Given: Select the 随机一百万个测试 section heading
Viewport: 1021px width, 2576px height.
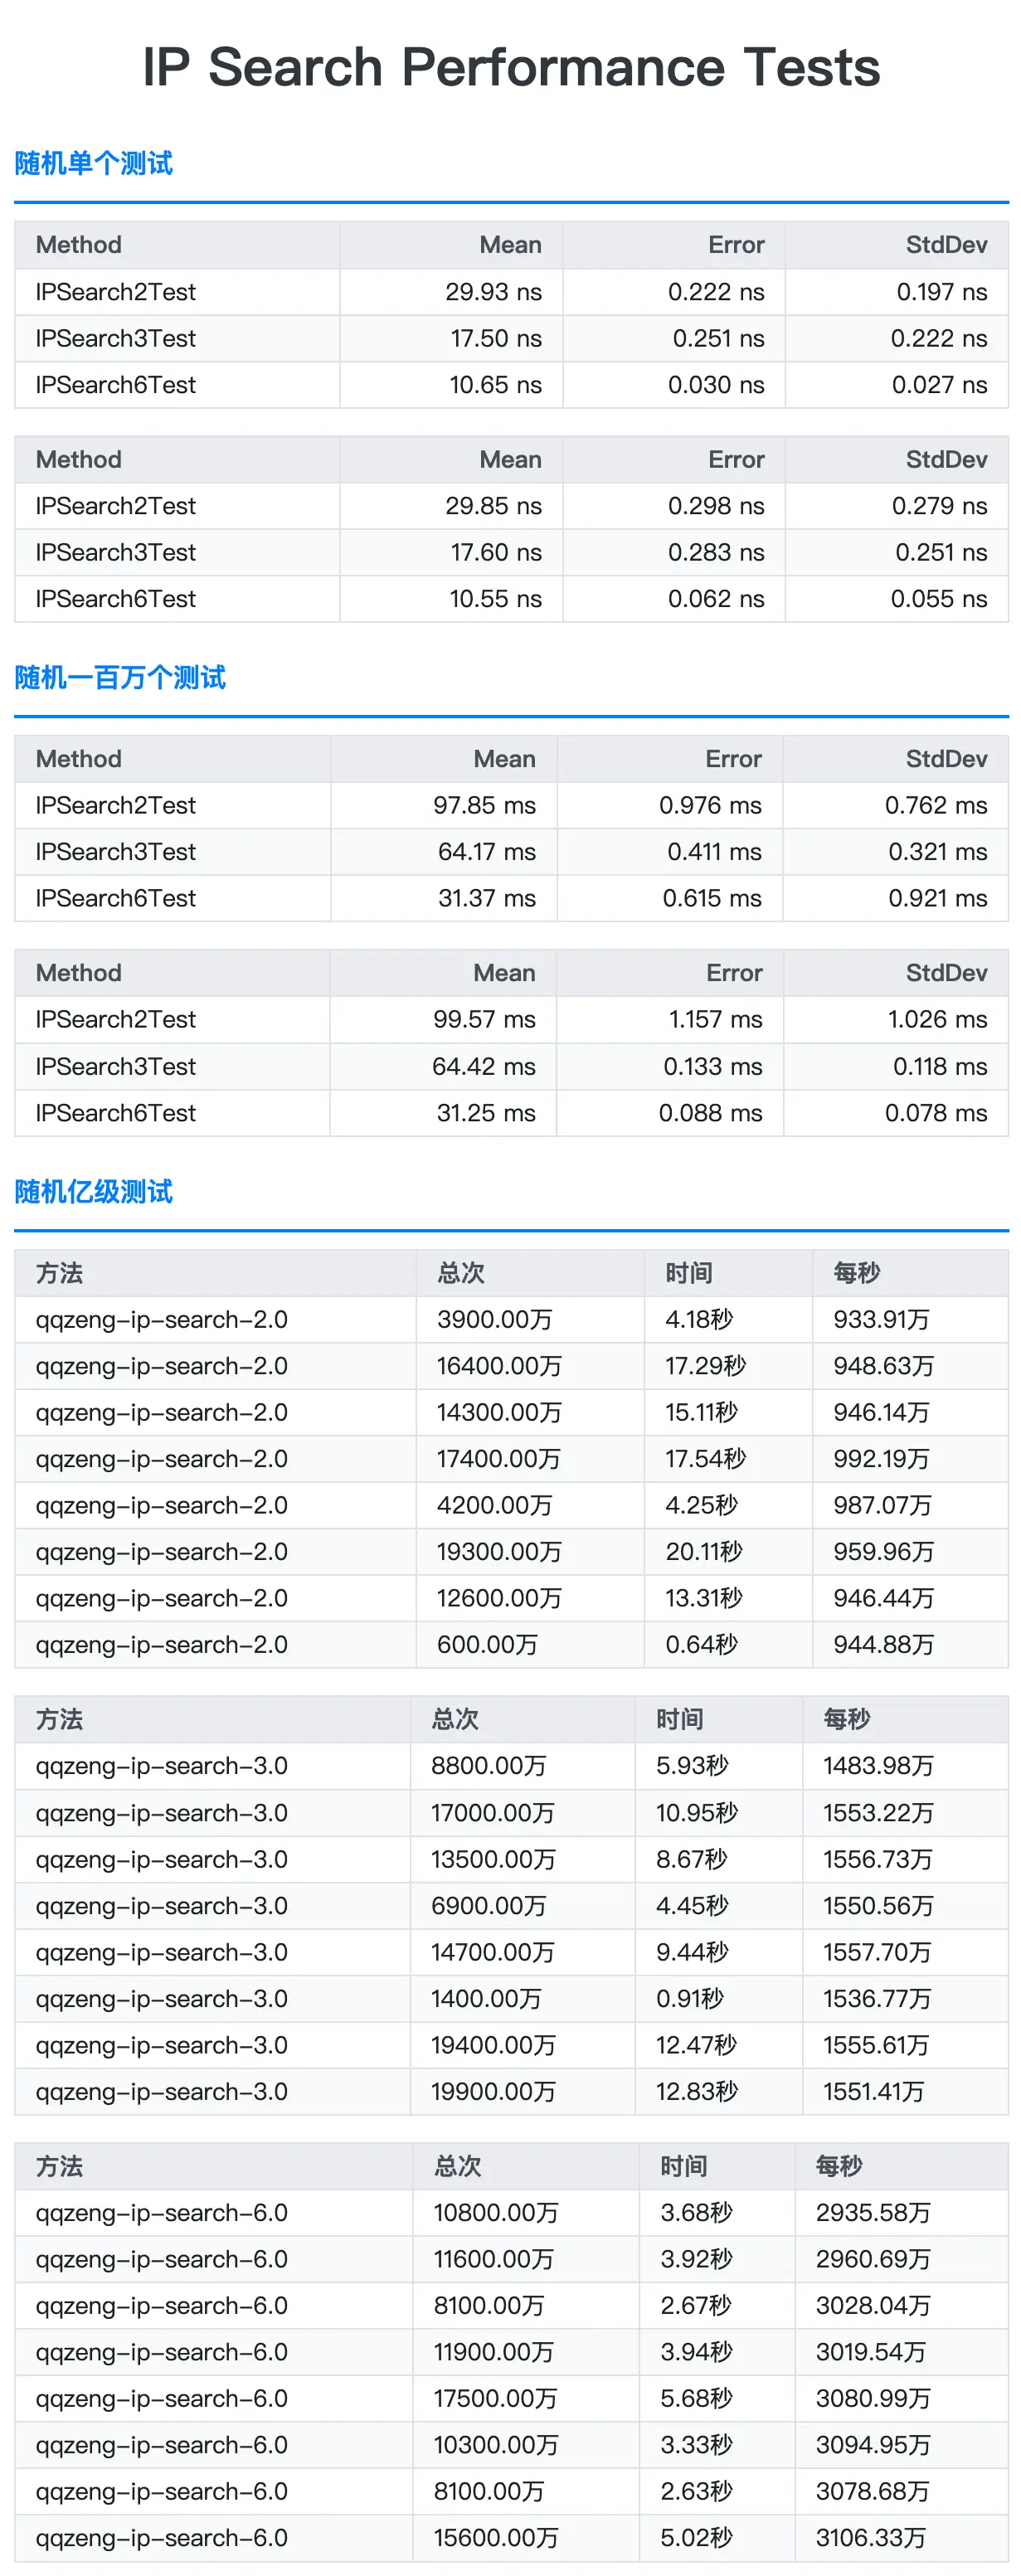Looking at the screenshot, I should (120, 677).
